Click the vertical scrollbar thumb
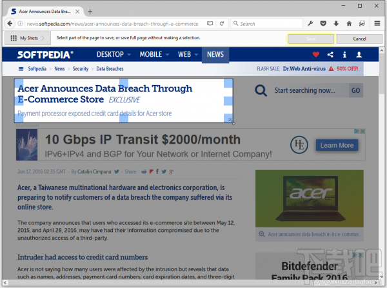Viewport: 387px width, 288px height. pos(382,74)
